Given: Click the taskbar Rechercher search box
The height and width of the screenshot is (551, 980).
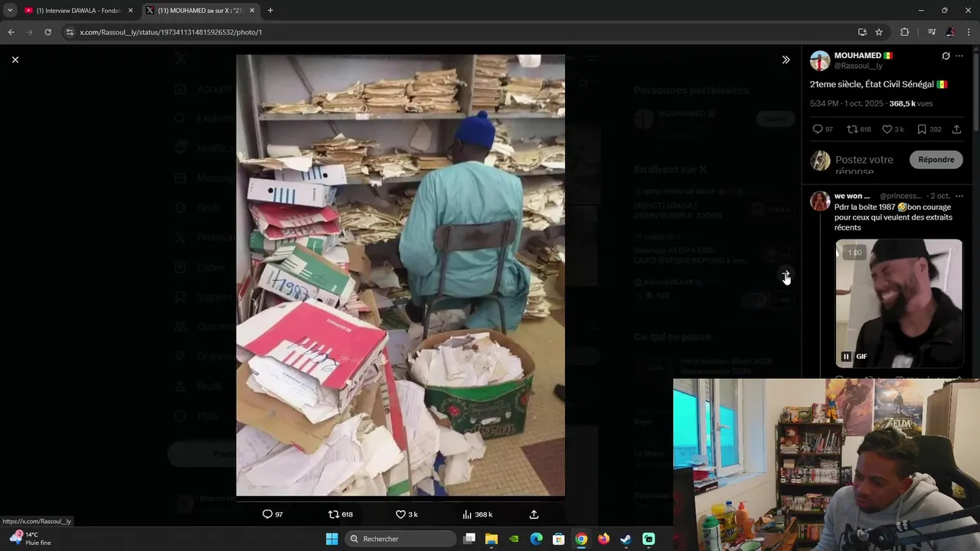Looking at the screenshot, I should (400, 539).
